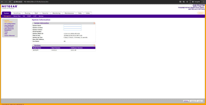
Task: Click the NETGEAR logo
Action: click(x=10, y=7)
